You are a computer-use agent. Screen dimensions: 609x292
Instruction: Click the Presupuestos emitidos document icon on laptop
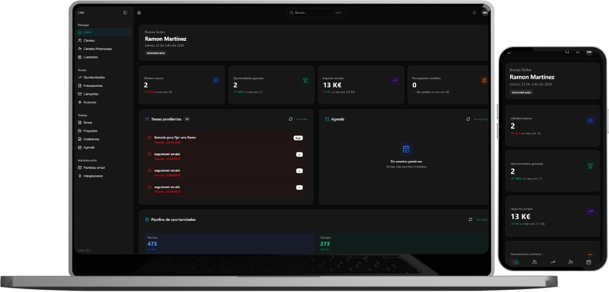[484, 80]
